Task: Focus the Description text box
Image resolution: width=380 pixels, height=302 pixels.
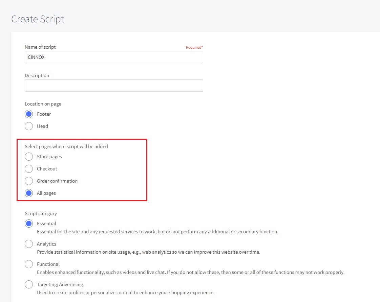Action: tap(114, 86)
